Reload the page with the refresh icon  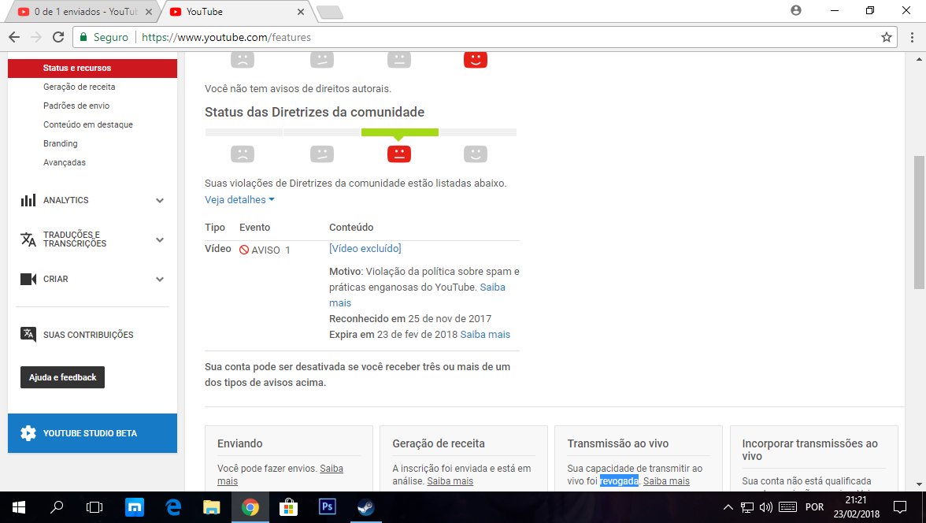click(x=58, y=37)
